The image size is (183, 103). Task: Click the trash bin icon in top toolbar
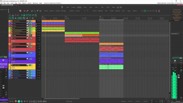[x=62, y=7]
